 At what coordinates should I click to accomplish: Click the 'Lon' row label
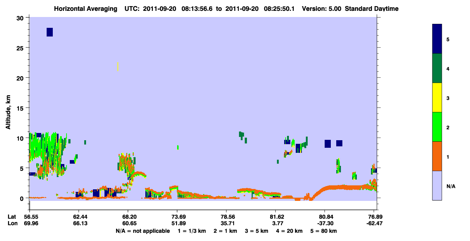12,223
